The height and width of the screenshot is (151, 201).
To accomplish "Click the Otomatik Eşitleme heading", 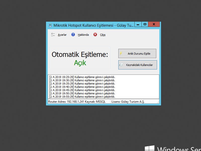I will click(80, 55).
